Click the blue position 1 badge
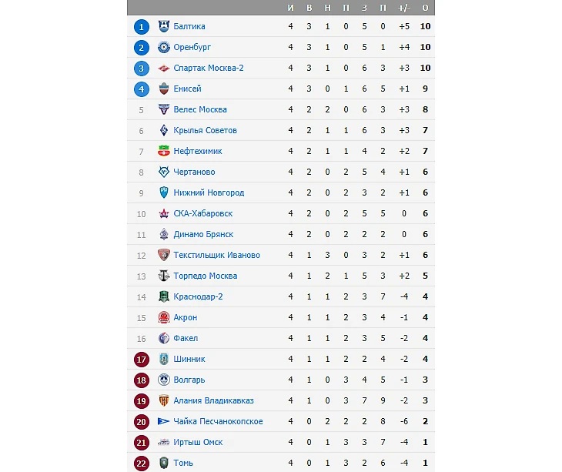Screen dimensions: 562x472 (141, 26)
